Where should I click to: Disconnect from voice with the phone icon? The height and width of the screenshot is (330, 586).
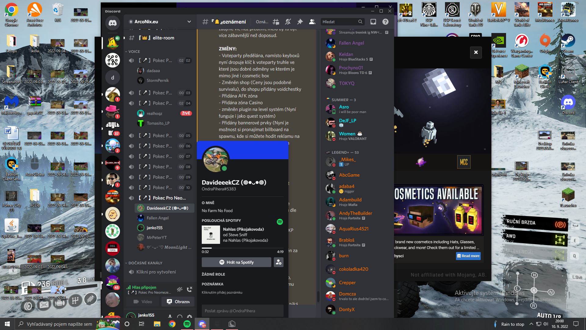(x=190, y=289)
